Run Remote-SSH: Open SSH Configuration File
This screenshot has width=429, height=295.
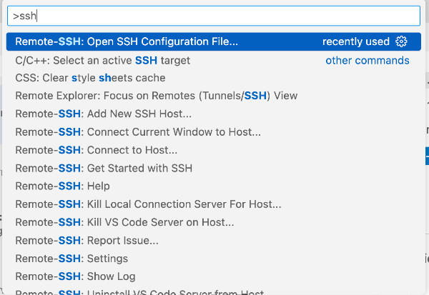pyautogui.click(x=214, y=41)
